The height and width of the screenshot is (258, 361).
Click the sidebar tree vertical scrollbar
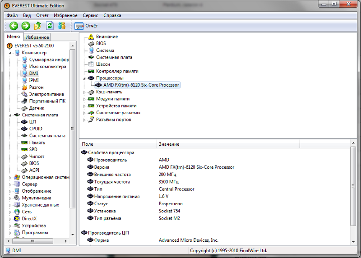coord(73,140)
